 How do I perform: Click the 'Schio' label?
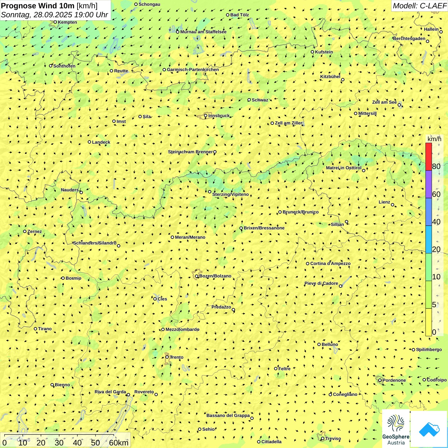point(208,429)
